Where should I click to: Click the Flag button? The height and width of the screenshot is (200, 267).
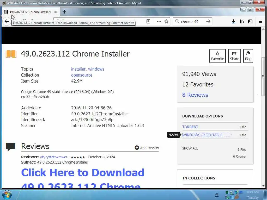[248, 56]
